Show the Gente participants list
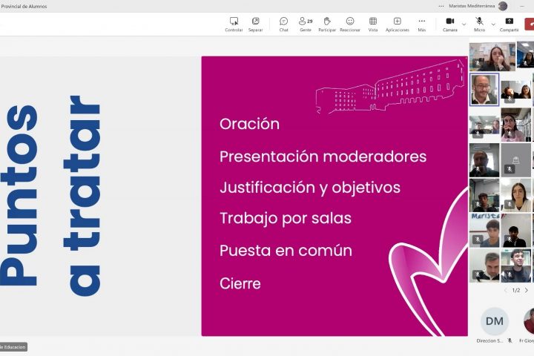This screenshot has height=356, width=534. 304,22
